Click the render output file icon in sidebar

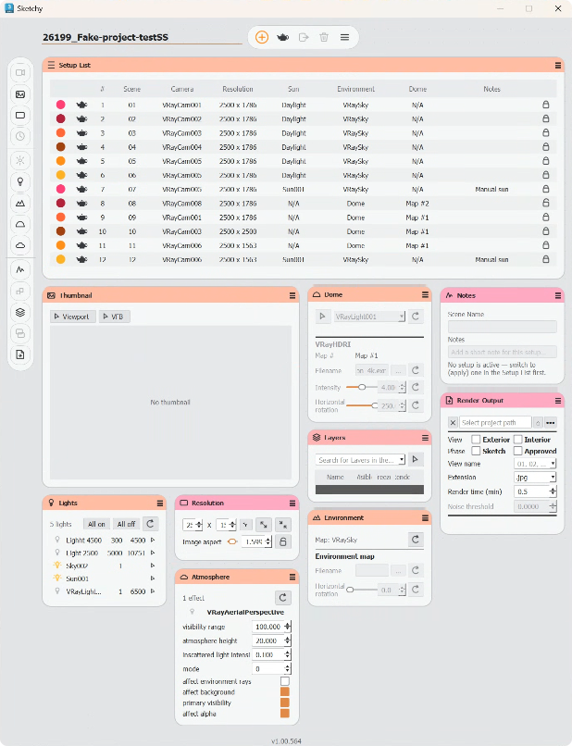pyautogui.click(x=20, y=354)
